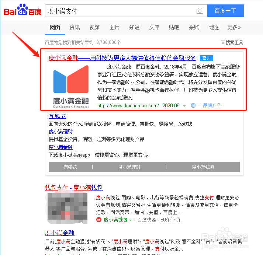
Task: Go to the 贴吧 tab
Action: tap(174, 27)
